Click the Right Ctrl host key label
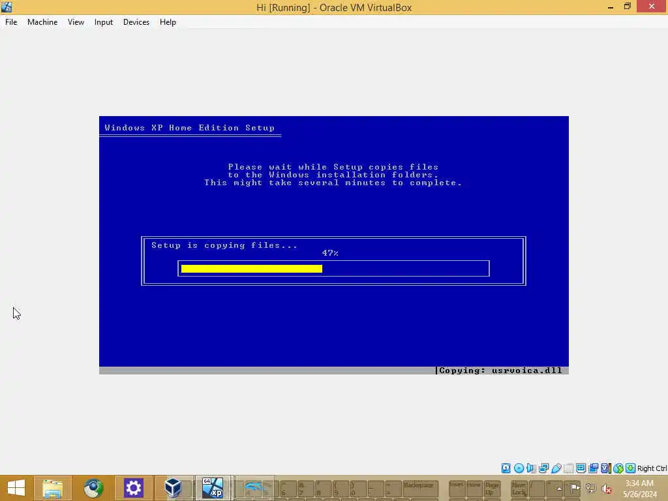The image size is (668, 501). point(652,468)
